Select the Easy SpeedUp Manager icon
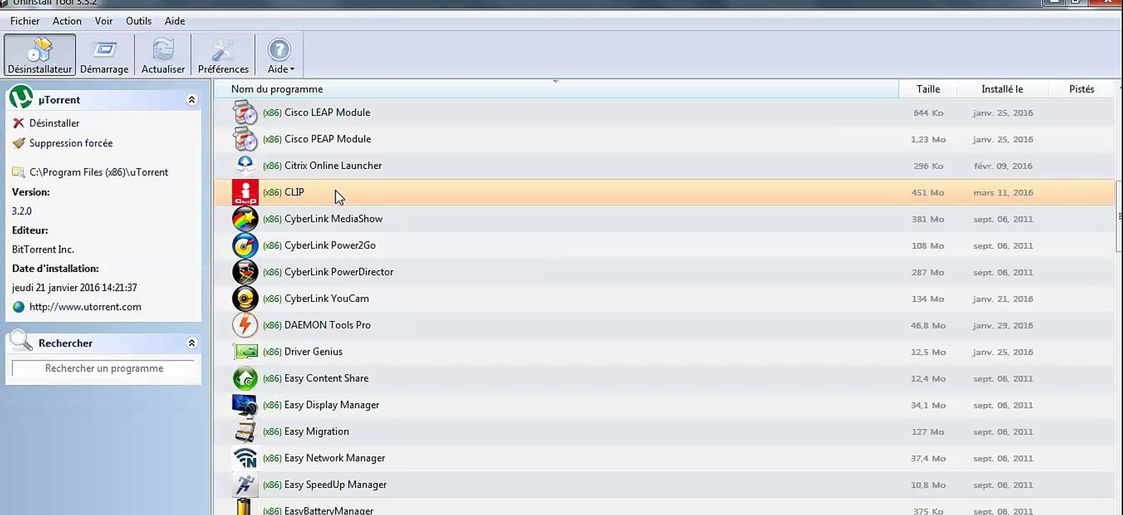Screen dimensions: 1123x515 point(245,484)
